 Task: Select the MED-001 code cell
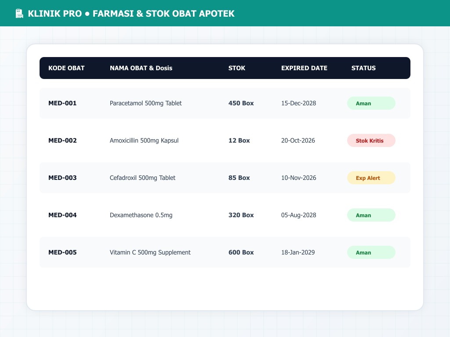pyautogui.click(x=62, y=103)
